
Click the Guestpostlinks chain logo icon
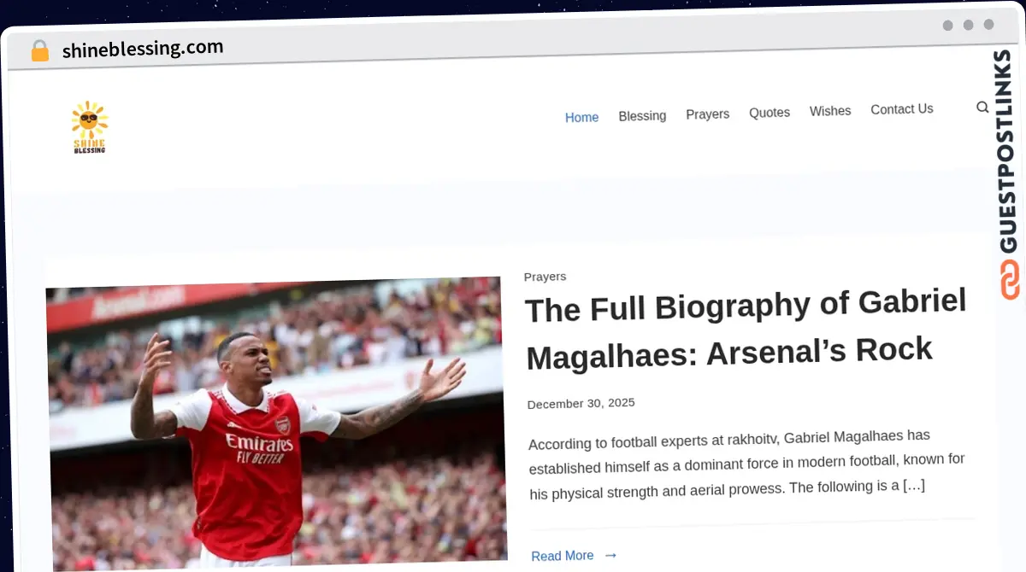click(1011, 281)
